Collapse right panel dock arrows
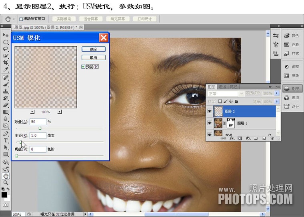The image size is (304, 217). [302, 26]
